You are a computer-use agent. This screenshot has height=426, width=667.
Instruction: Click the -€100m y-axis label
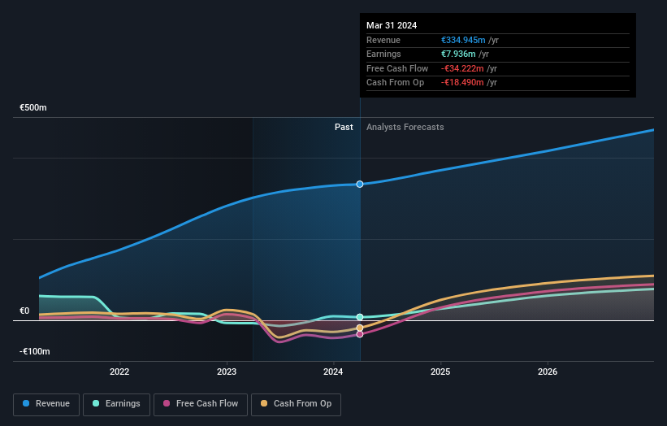click(x=34, y=351)
